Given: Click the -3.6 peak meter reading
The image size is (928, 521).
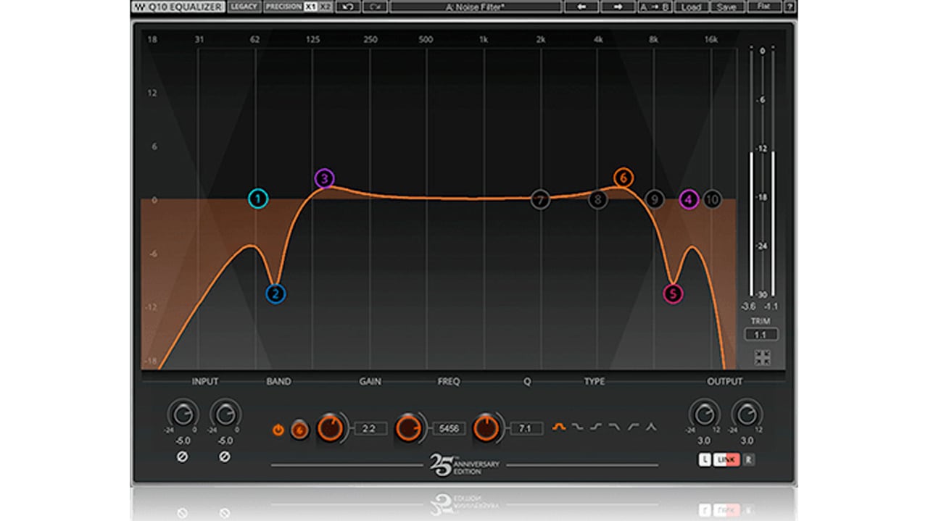Looking at the screenshot, I should tap(749, 307).
